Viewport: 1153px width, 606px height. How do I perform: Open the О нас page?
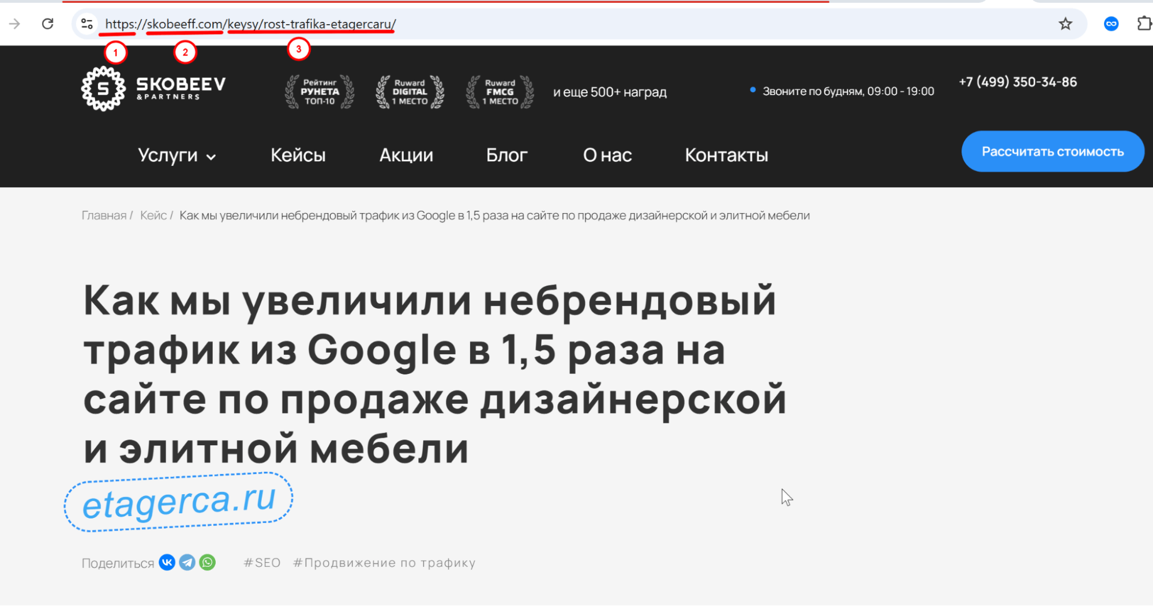(x=607, y=155)
